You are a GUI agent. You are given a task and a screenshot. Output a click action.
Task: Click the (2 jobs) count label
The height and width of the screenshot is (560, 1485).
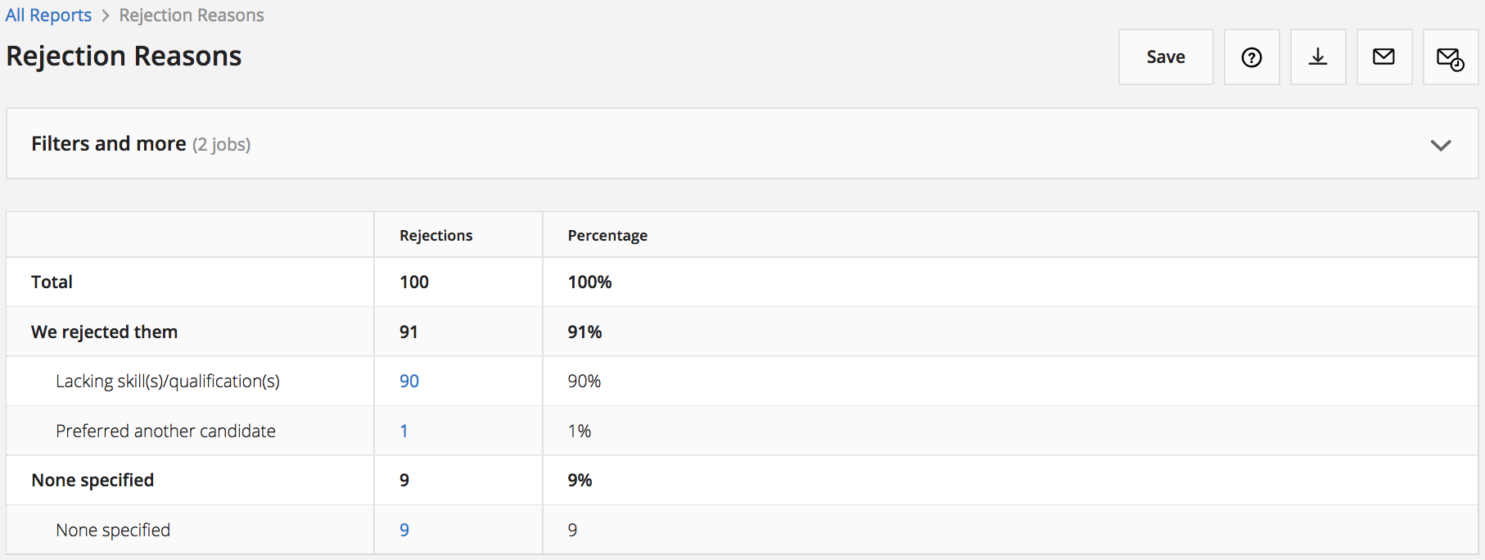222,145
